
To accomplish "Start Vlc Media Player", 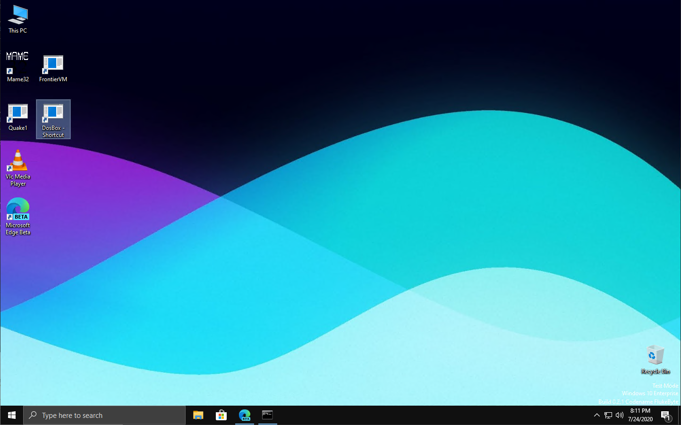I will [17, 161].
